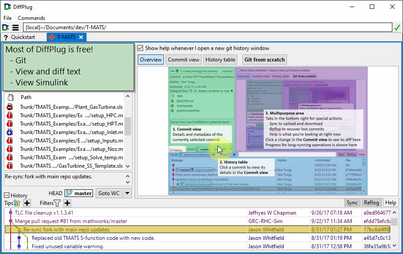Click date 8/31/17 12:58 PM cell

pyautogui.click(x=335, y=246)
